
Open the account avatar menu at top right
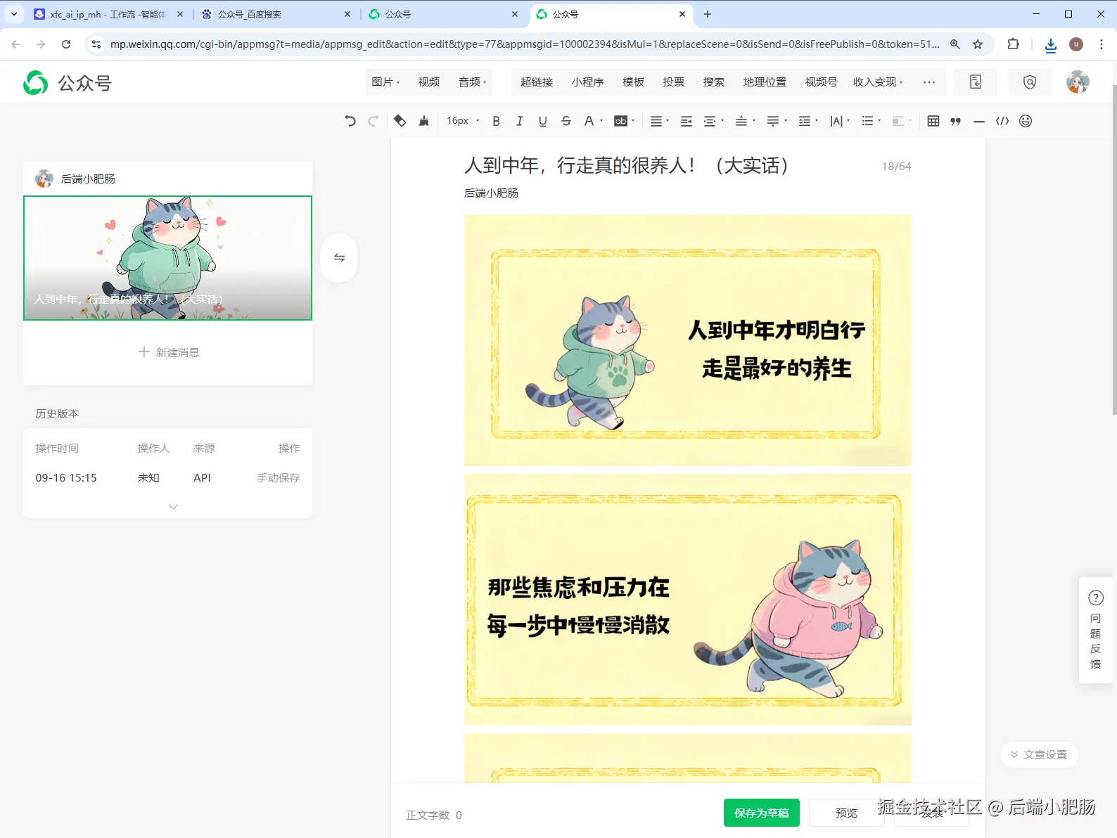(x=1078, y=82)
